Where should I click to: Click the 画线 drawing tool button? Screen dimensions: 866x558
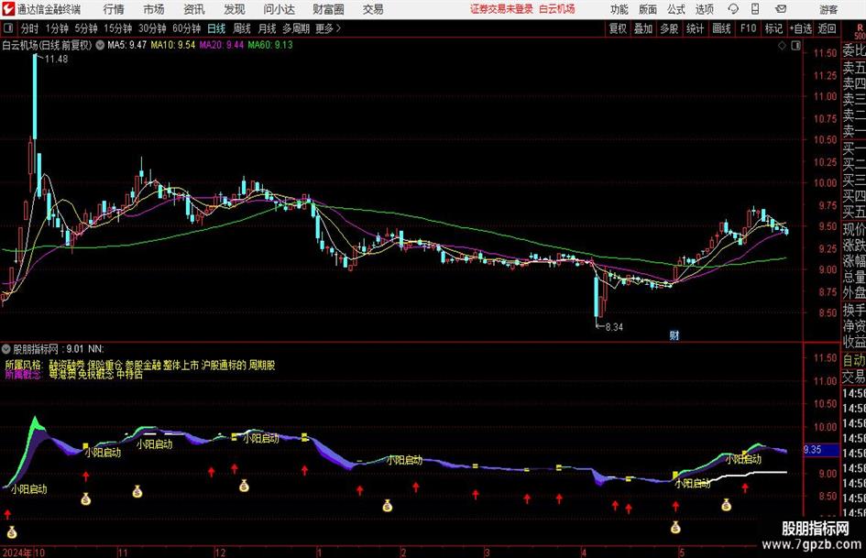[721, 28]
